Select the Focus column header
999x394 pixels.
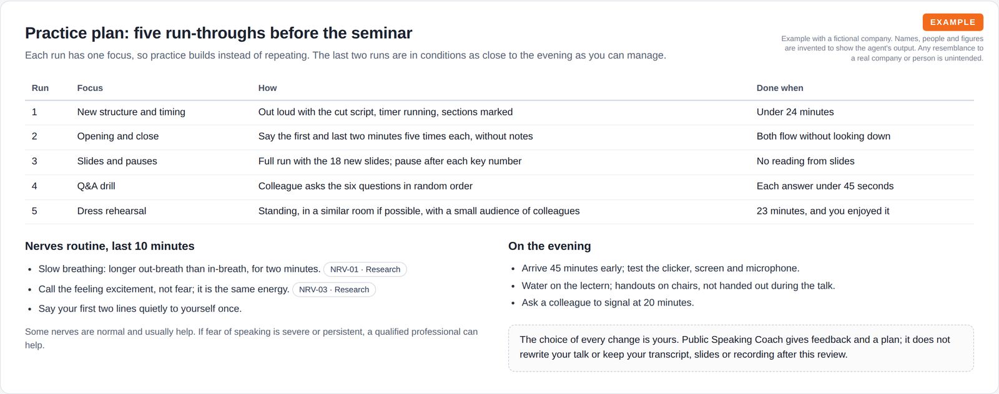(90, 88)
